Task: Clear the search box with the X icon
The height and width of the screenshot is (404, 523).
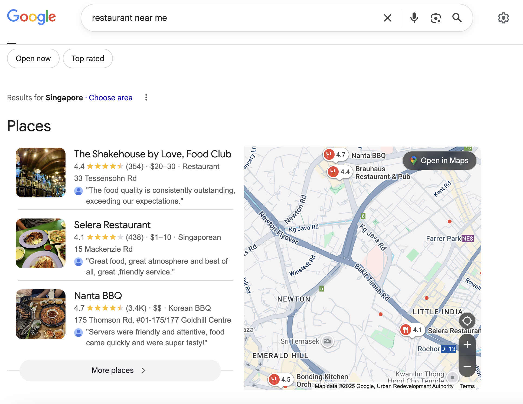Action: [x=387, y=18]
